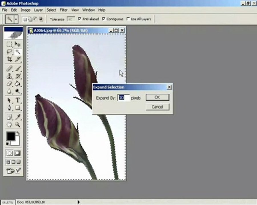
Task: Reset to default foreground and background colors
Action: pyautogui.click(x=7, y=144)
